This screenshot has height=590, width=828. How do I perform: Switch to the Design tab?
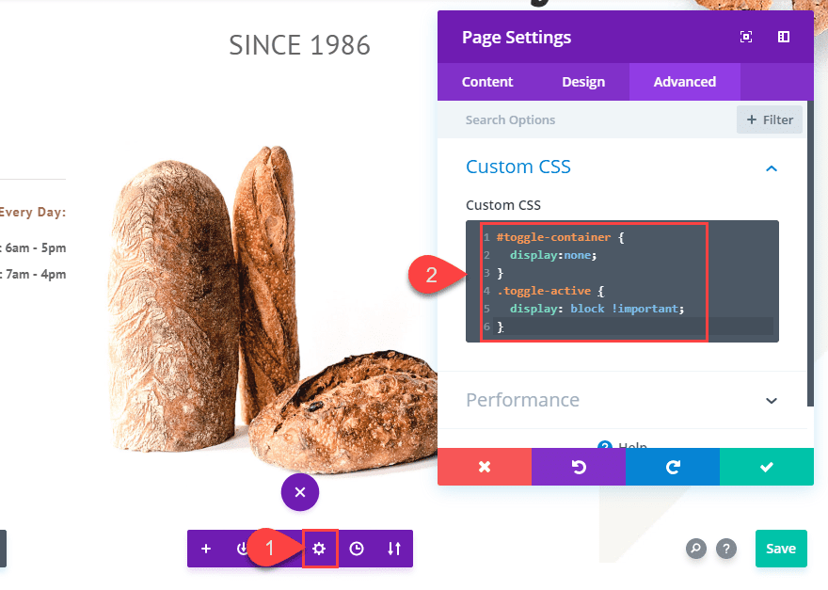tap(583, 82)
